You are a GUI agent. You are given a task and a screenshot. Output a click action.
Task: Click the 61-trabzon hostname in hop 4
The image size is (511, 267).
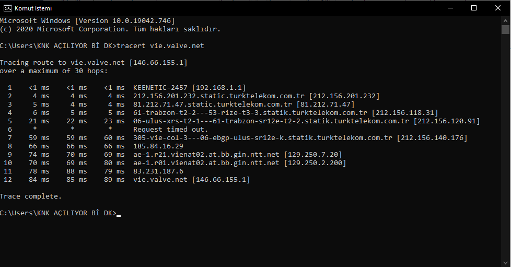[250, 113]
